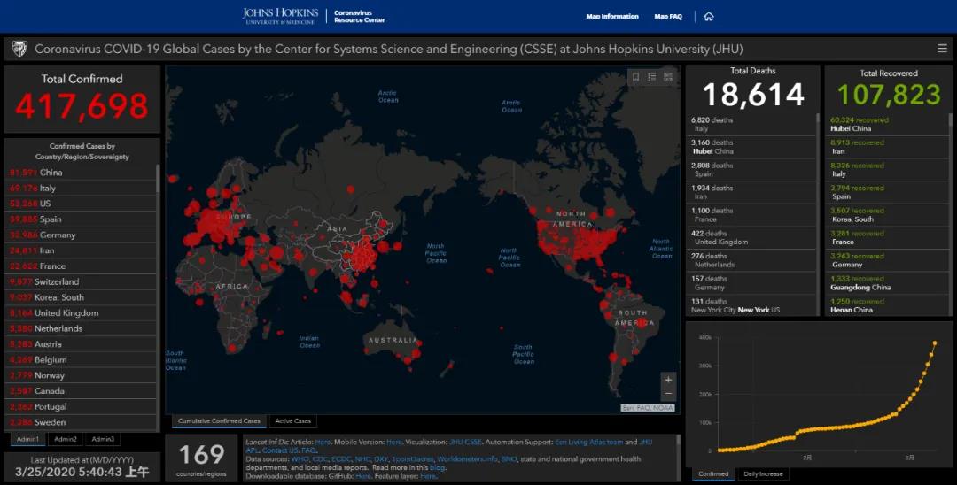
Task: Open the hamburger menu in the title bar
Action: click(x=942, y=49)
